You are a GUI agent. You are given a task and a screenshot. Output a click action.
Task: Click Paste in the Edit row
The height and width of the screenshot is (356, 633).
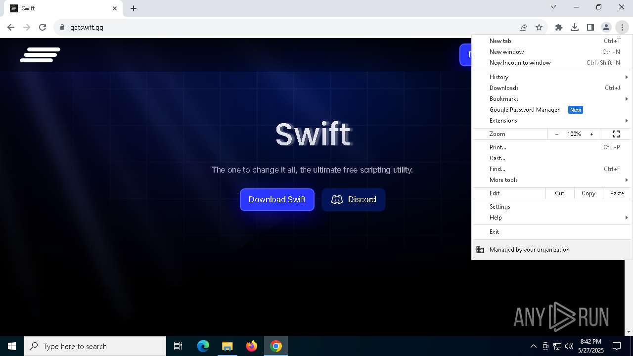coord(617,193)
